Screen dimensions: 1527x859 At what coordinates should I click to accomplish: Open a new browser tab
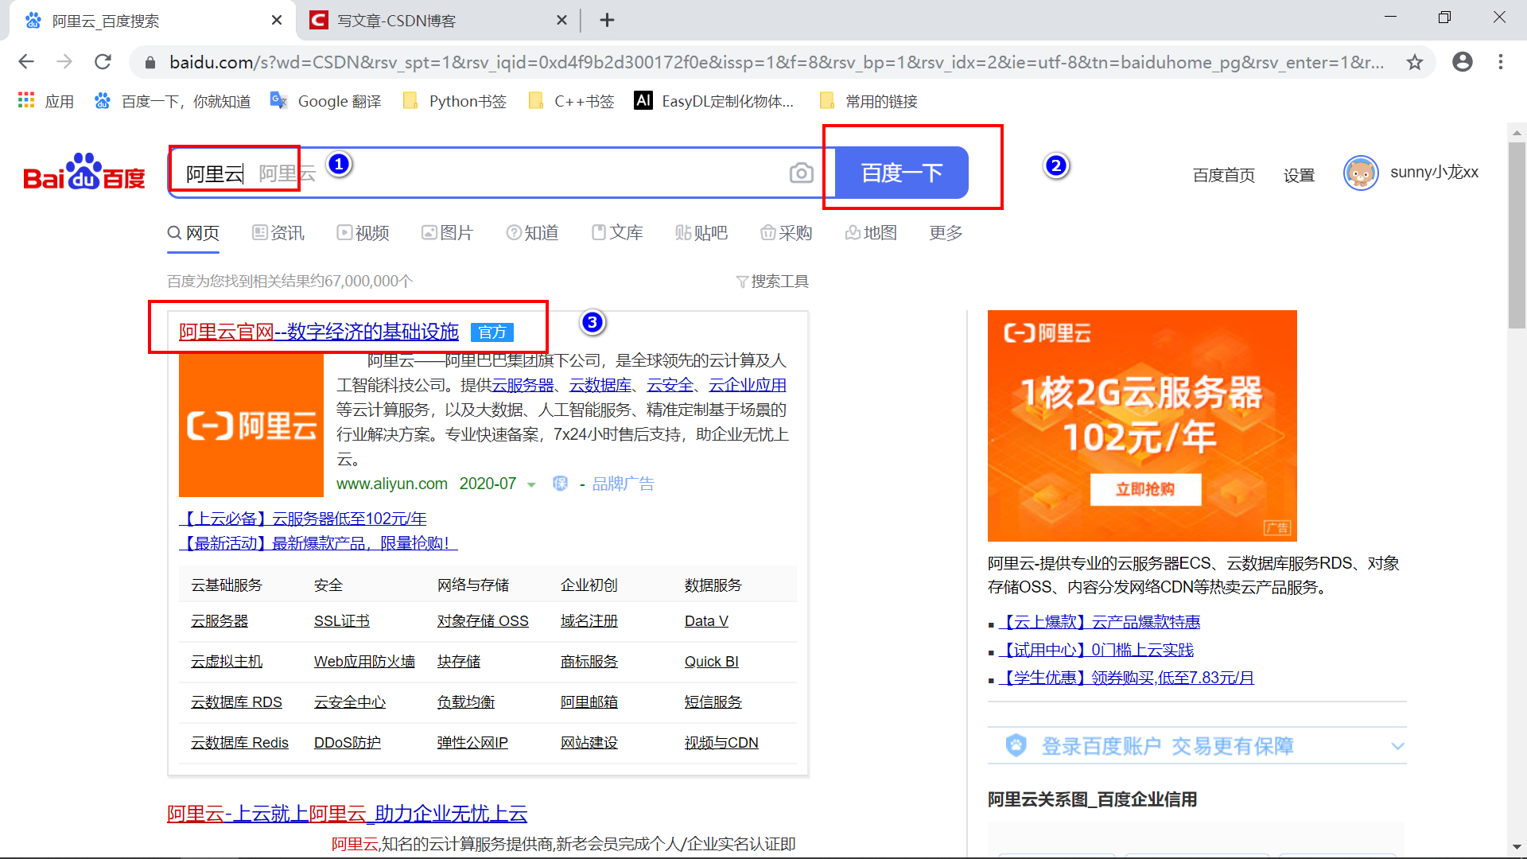(x=607, y=20)
